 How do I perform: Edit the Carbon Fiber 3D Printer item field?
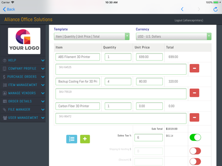[x=78, y=106]
